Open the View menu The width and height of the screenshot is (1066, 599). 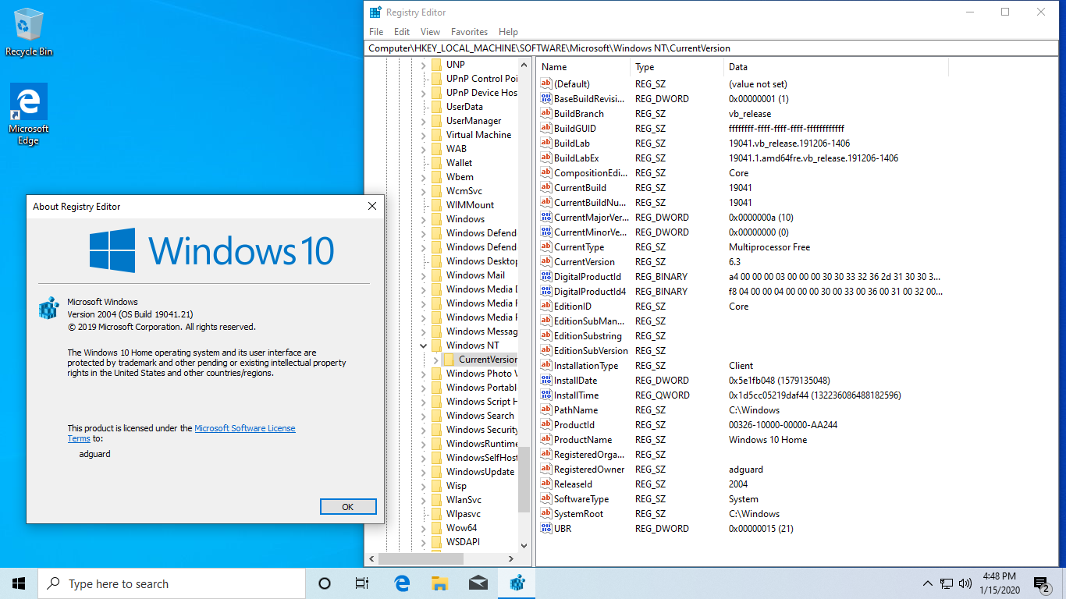[x=430, y=32]
